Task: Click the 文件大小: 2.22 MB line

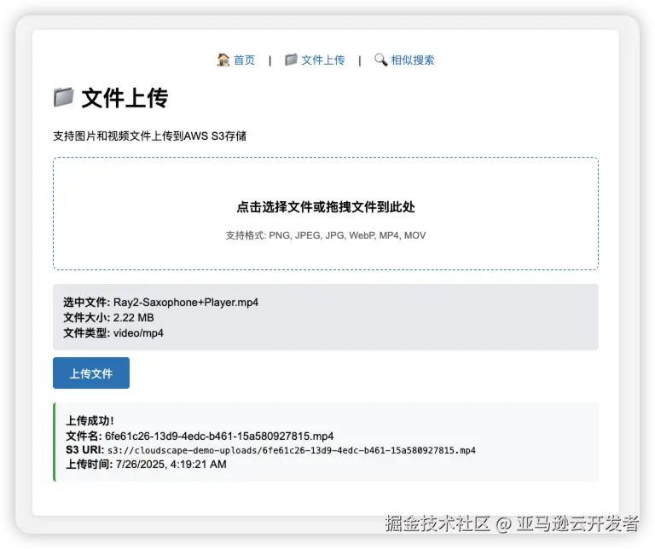Action: [108, 318]
